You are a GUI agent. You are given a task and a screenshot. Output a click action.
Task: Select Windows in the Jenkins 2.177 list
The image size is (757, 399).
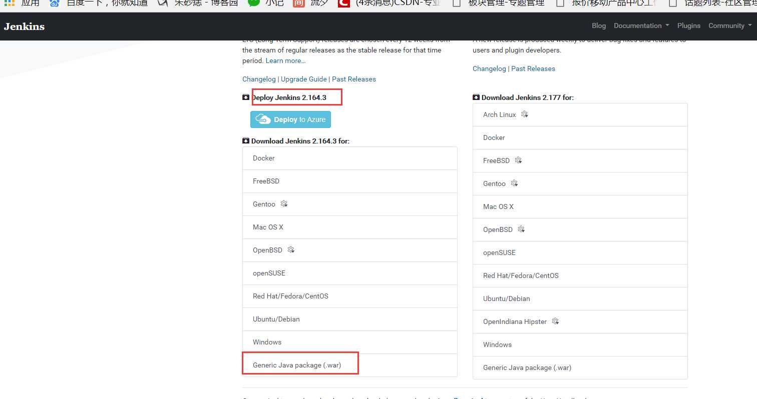pos(580,344)
